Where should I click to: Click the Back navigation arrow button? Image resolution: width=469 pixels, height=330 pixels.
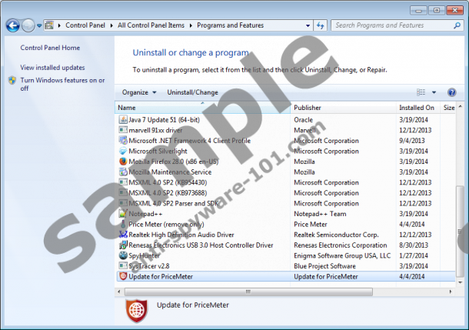coord(12,25)
